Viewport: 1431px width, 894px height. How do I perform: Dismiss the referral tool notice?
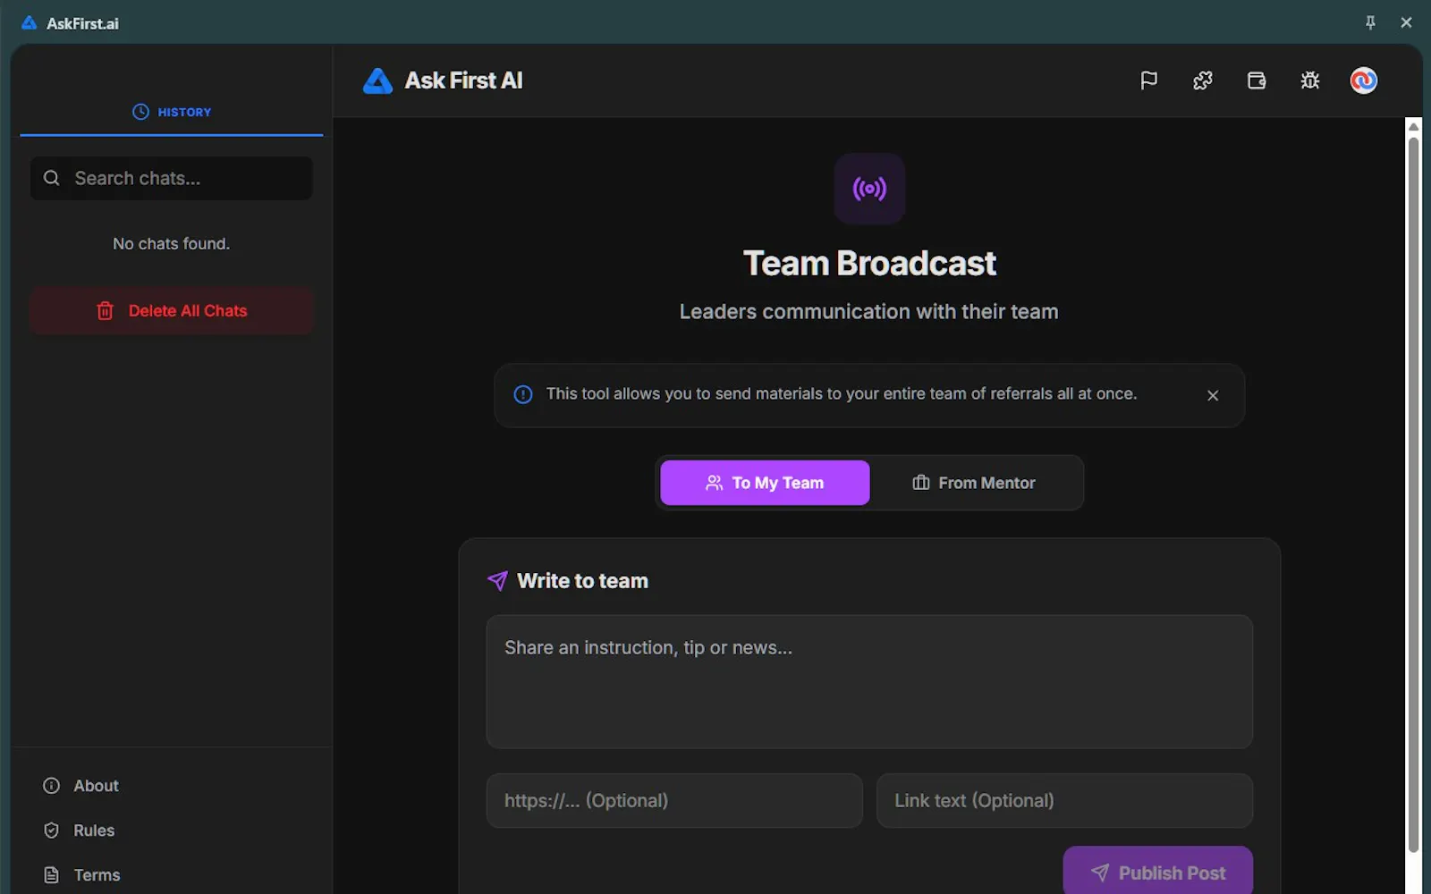(1213, 395)
